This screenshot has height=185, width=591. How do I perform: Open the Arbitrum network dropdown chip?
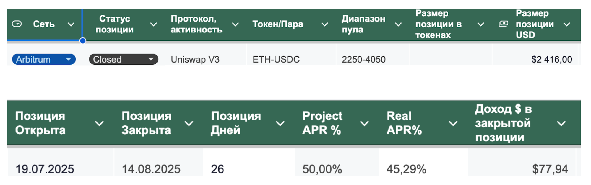pyautogui.click(x=44, y=59)
